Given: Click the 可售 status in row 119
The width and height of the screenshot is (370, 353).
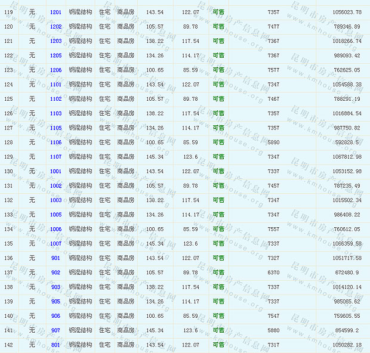Looking at the screenshot, I should tap(218, 13).
